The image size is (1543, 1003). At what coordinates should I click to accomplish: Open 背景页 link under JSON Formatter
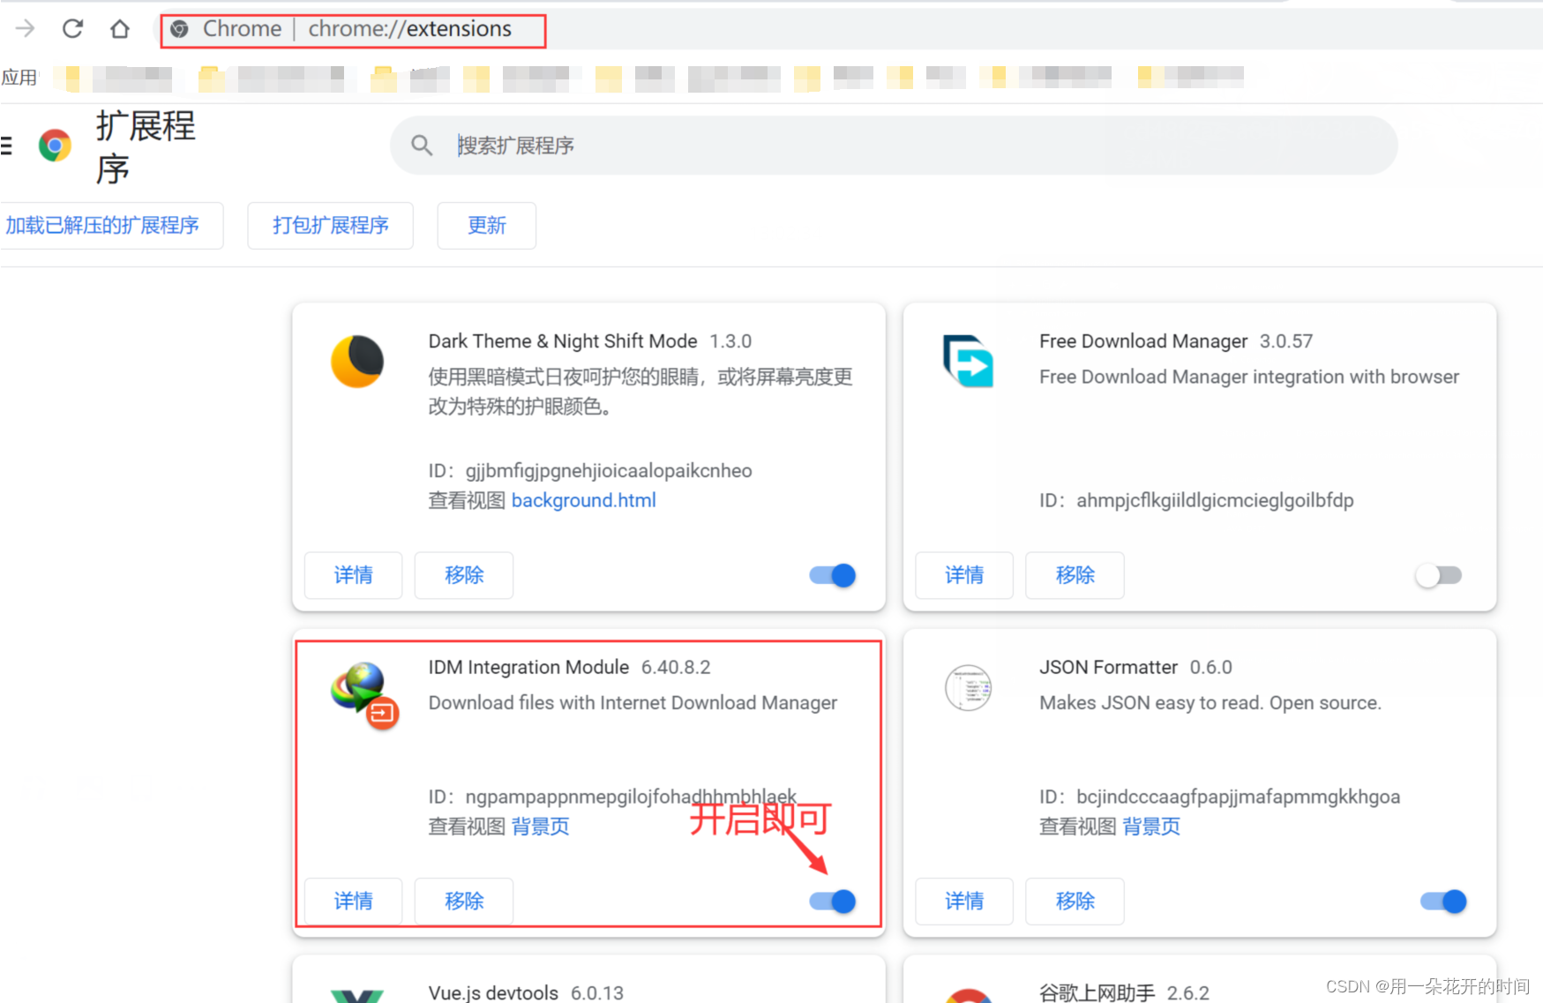[x=1151, y=826]
